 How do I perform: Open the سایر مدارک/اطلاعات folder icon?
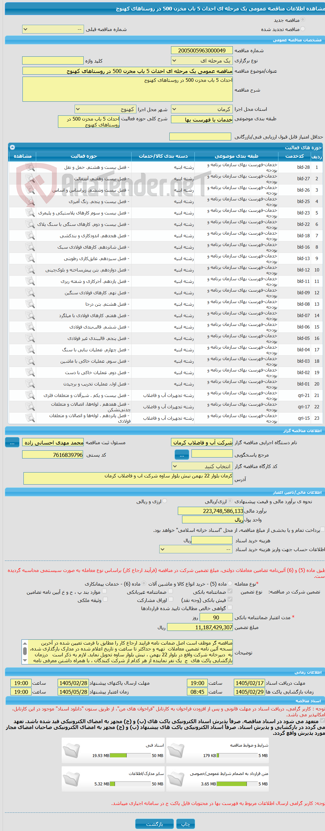click(71, 779)
